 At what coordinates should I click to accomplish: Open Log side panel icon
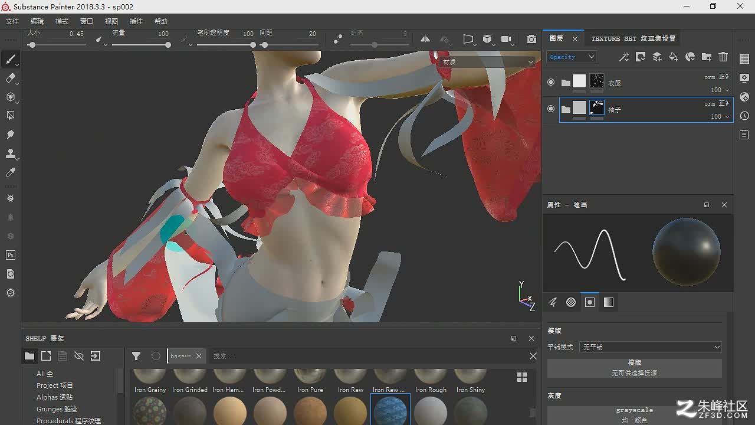pos(744,135)
